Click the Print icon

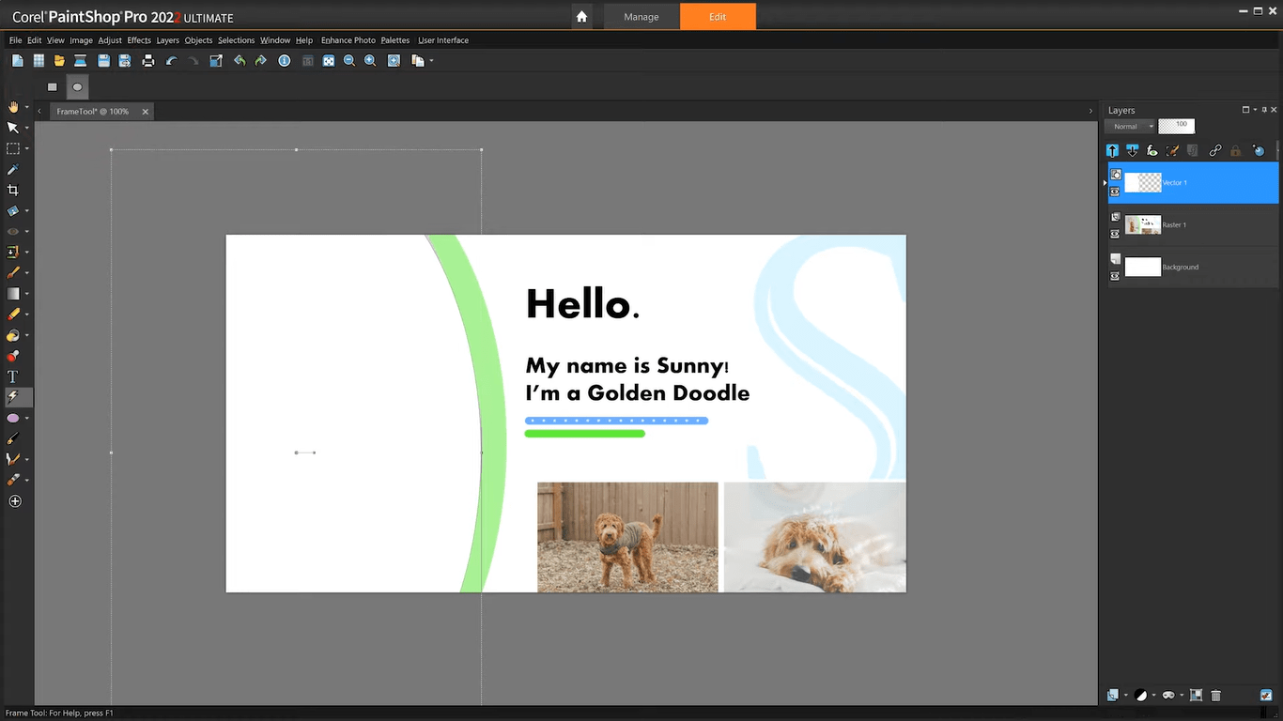(148, 61)
